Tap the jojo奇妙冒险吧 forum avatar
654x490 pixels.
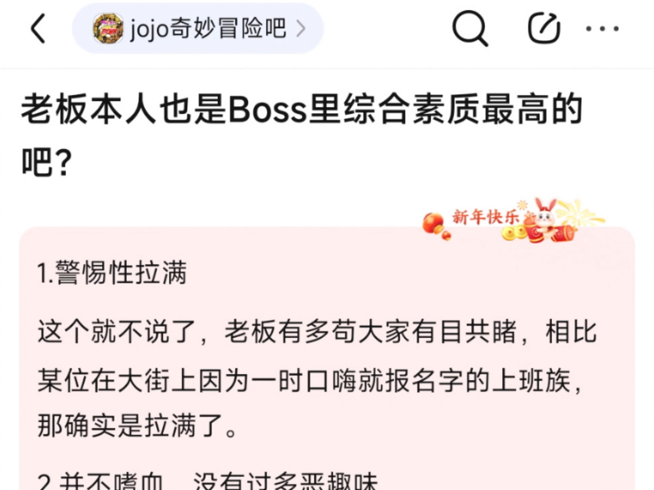point(108,29)
